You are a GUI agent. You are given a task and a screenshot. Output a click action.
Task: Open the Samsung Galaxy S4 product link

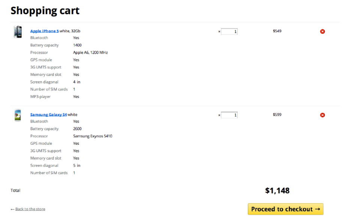tap(48, 115)
